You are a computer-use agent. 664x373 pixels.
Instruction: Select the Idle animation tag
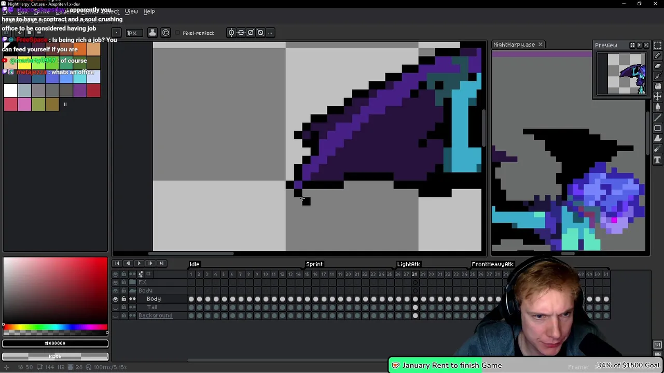(x=195, y=264)
